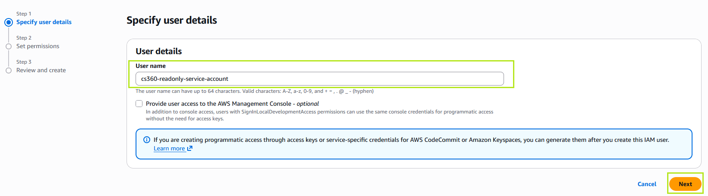Click the orange Next button
Image resolution: width=708 pixels, height=196 pixels.
pos(685,184)
